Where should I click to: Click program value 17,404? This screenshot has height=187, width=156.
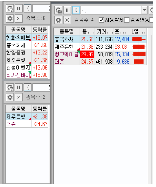pyautogui.click(x=122, y=39)
